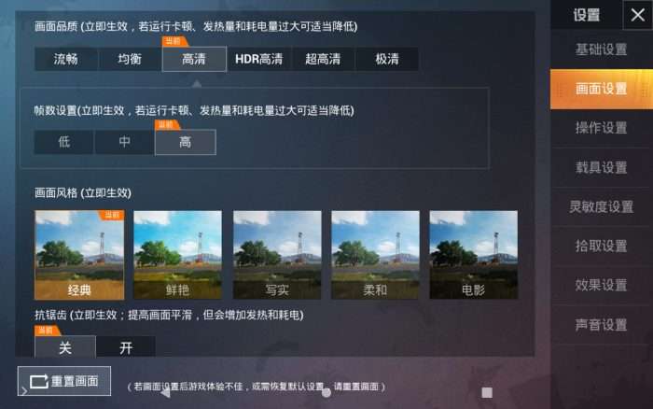Viewport: 653px width, 409px height.
Task: Tap the Android home circle icon
Action: 326,392
